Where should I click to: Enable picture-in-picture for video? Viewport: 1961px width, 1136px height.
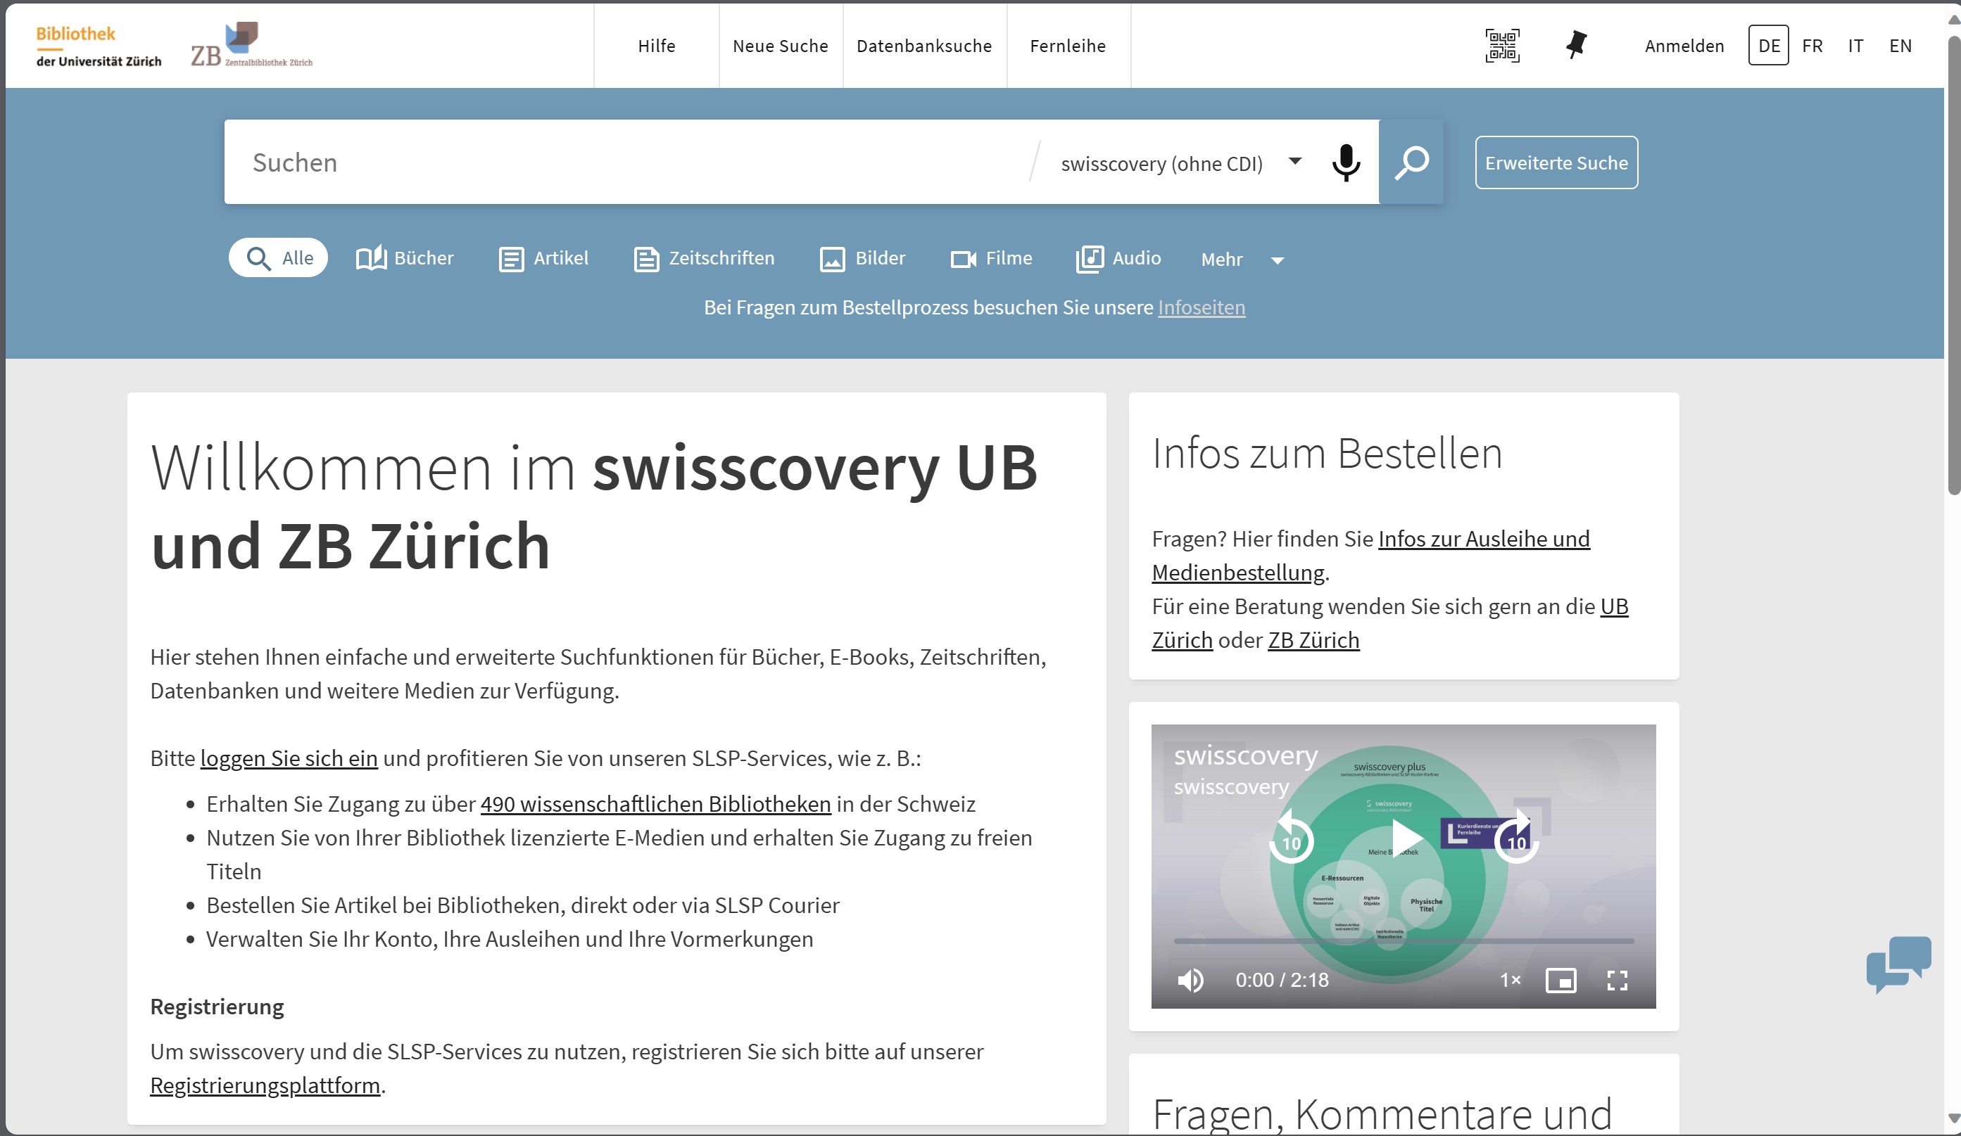pos(1560,980)
